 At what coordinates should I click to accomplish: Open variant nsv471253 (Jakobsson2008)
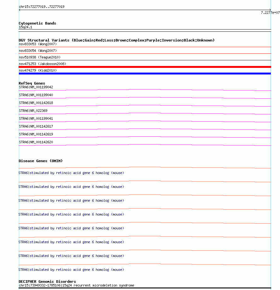click(42, 64)
